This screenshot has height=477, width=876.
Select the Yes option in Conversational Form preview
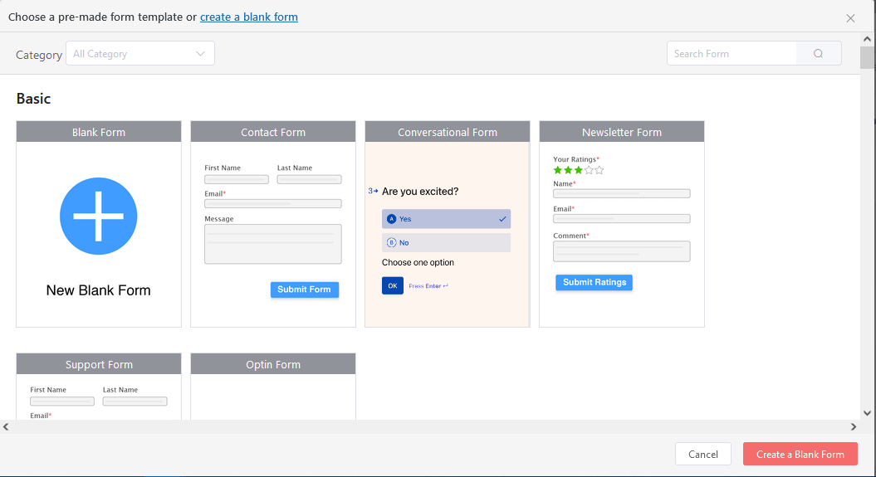pos(447,219)
